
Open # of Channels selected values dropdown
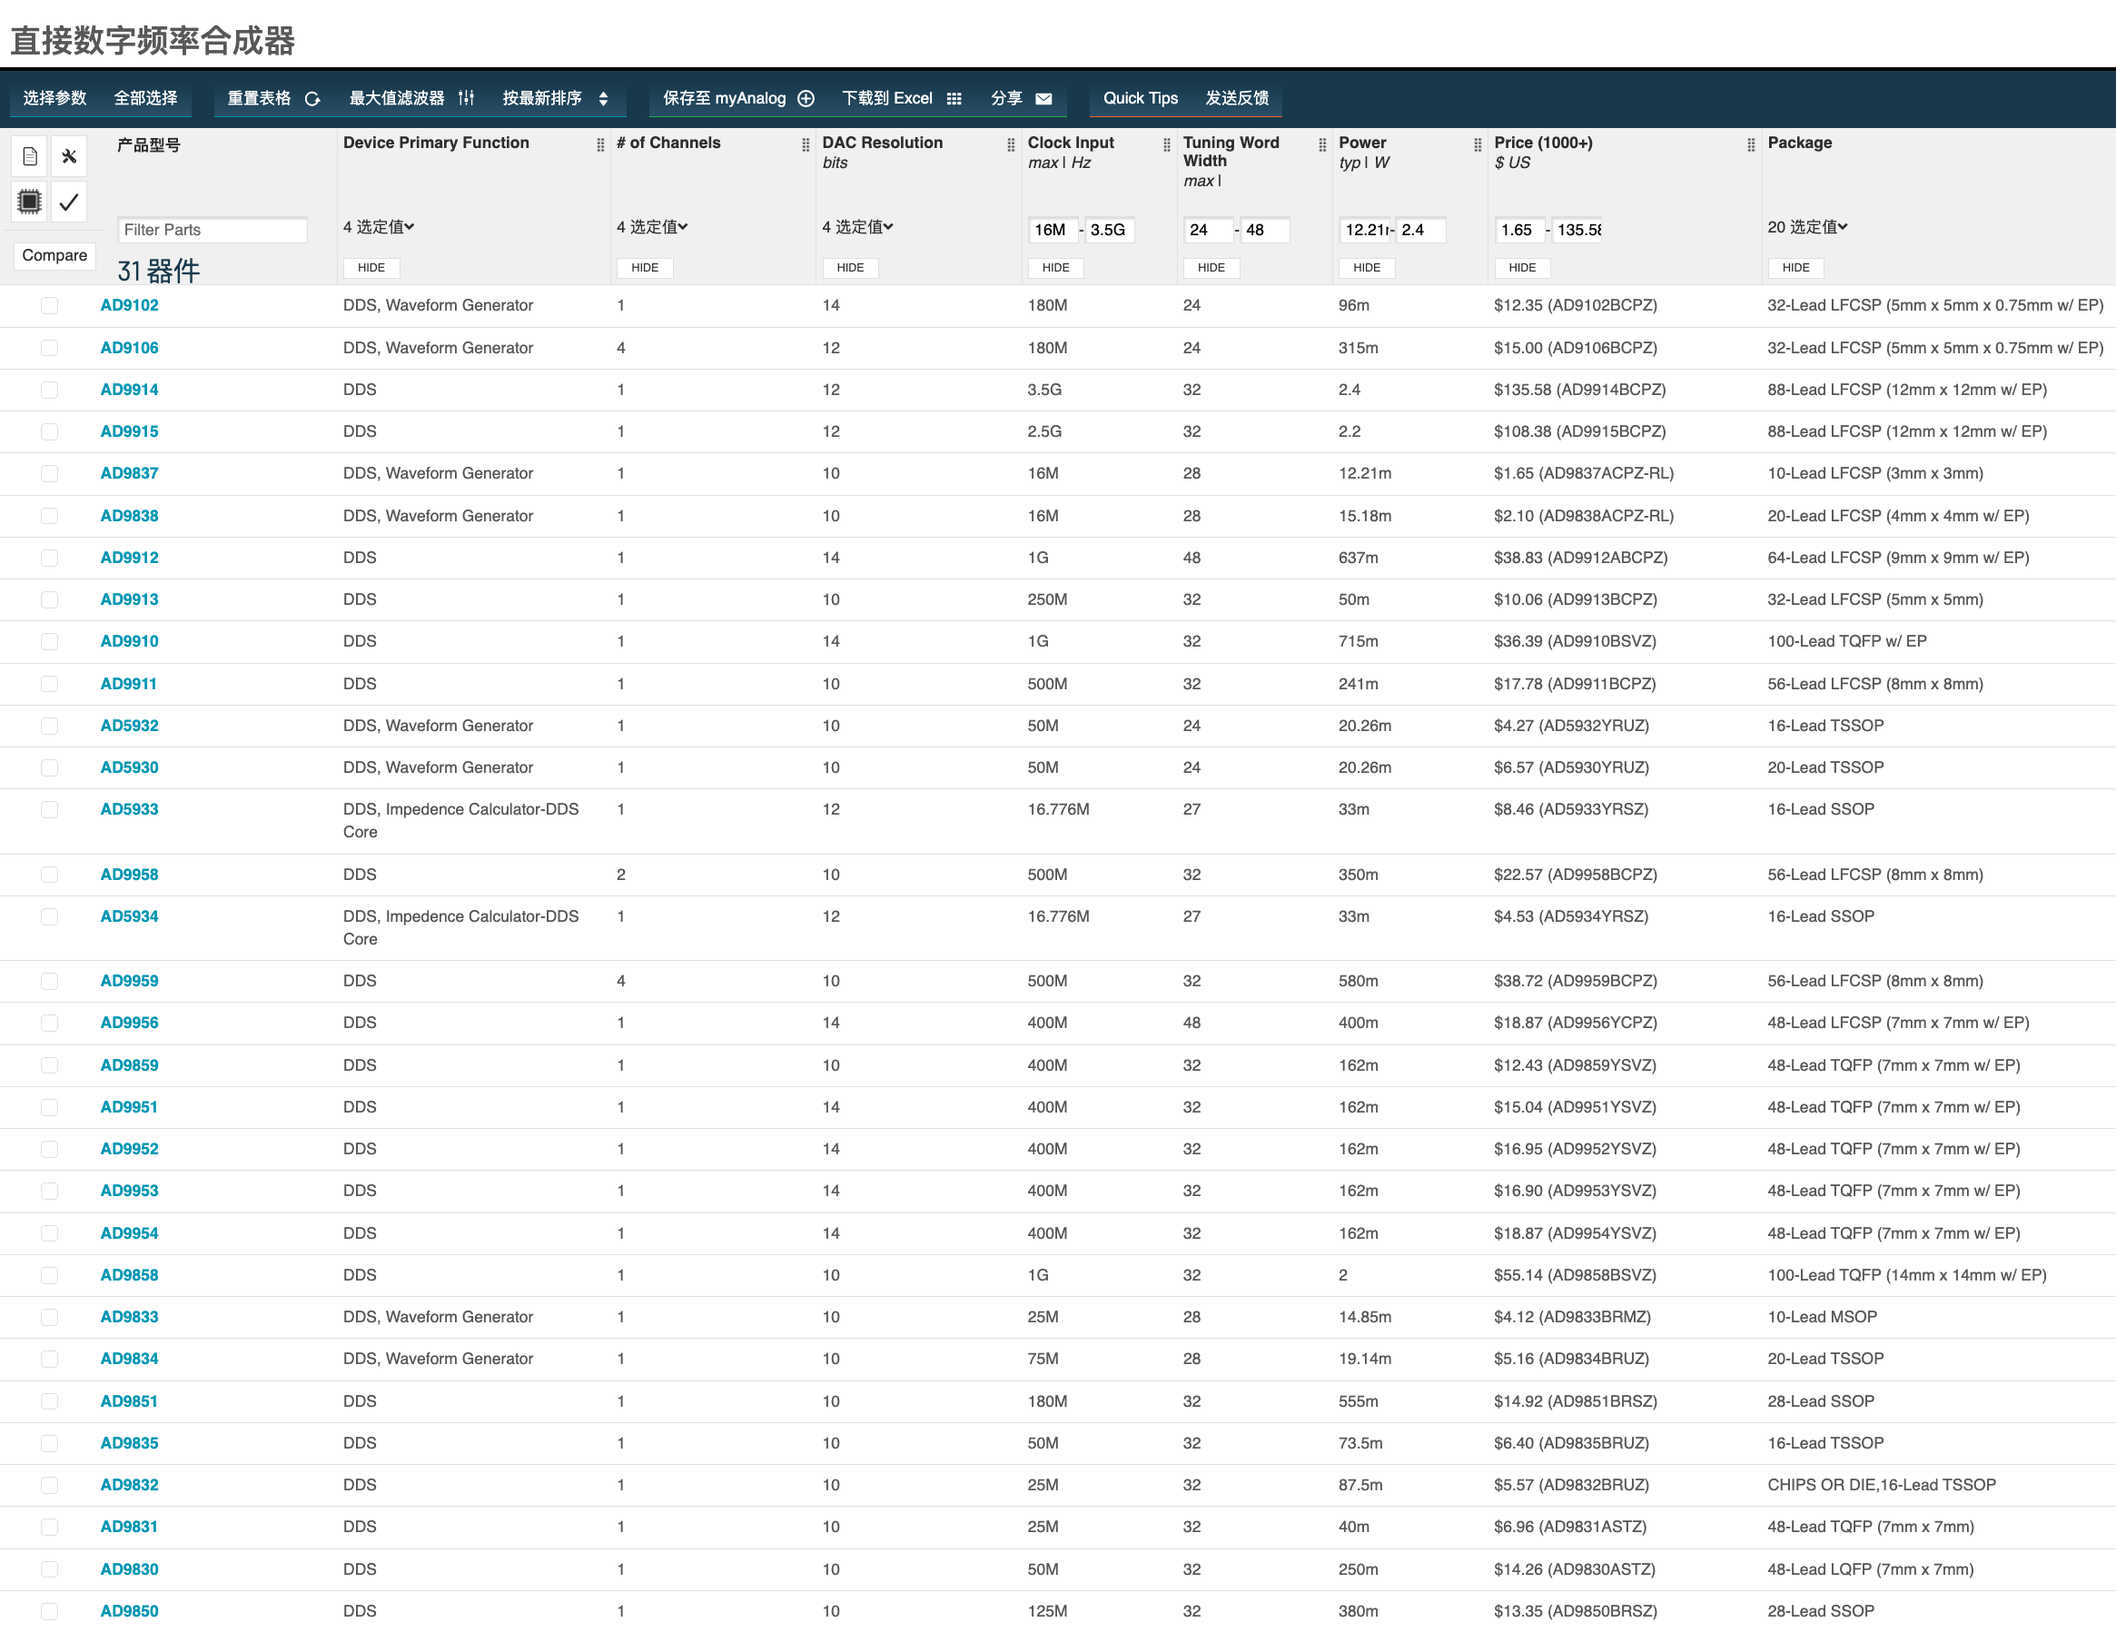pyautogui.click(x=652, y=227)
